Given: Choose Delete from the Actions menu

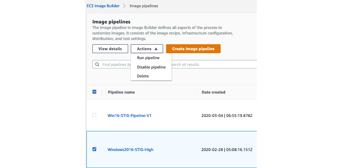Looking at the screenshot, I should point(143,76).
